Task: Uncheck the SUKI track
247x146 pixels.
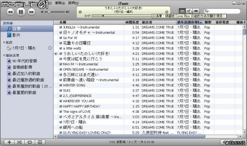Action: 61,90
